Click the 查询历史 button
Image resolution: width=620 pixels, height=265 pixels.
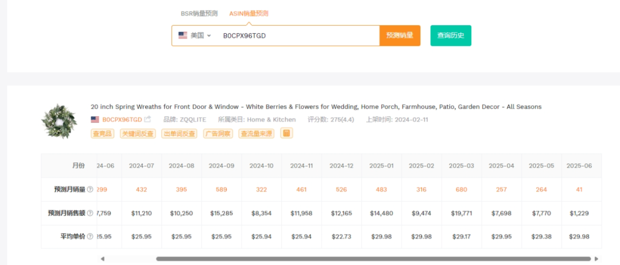tap(451, 36)
